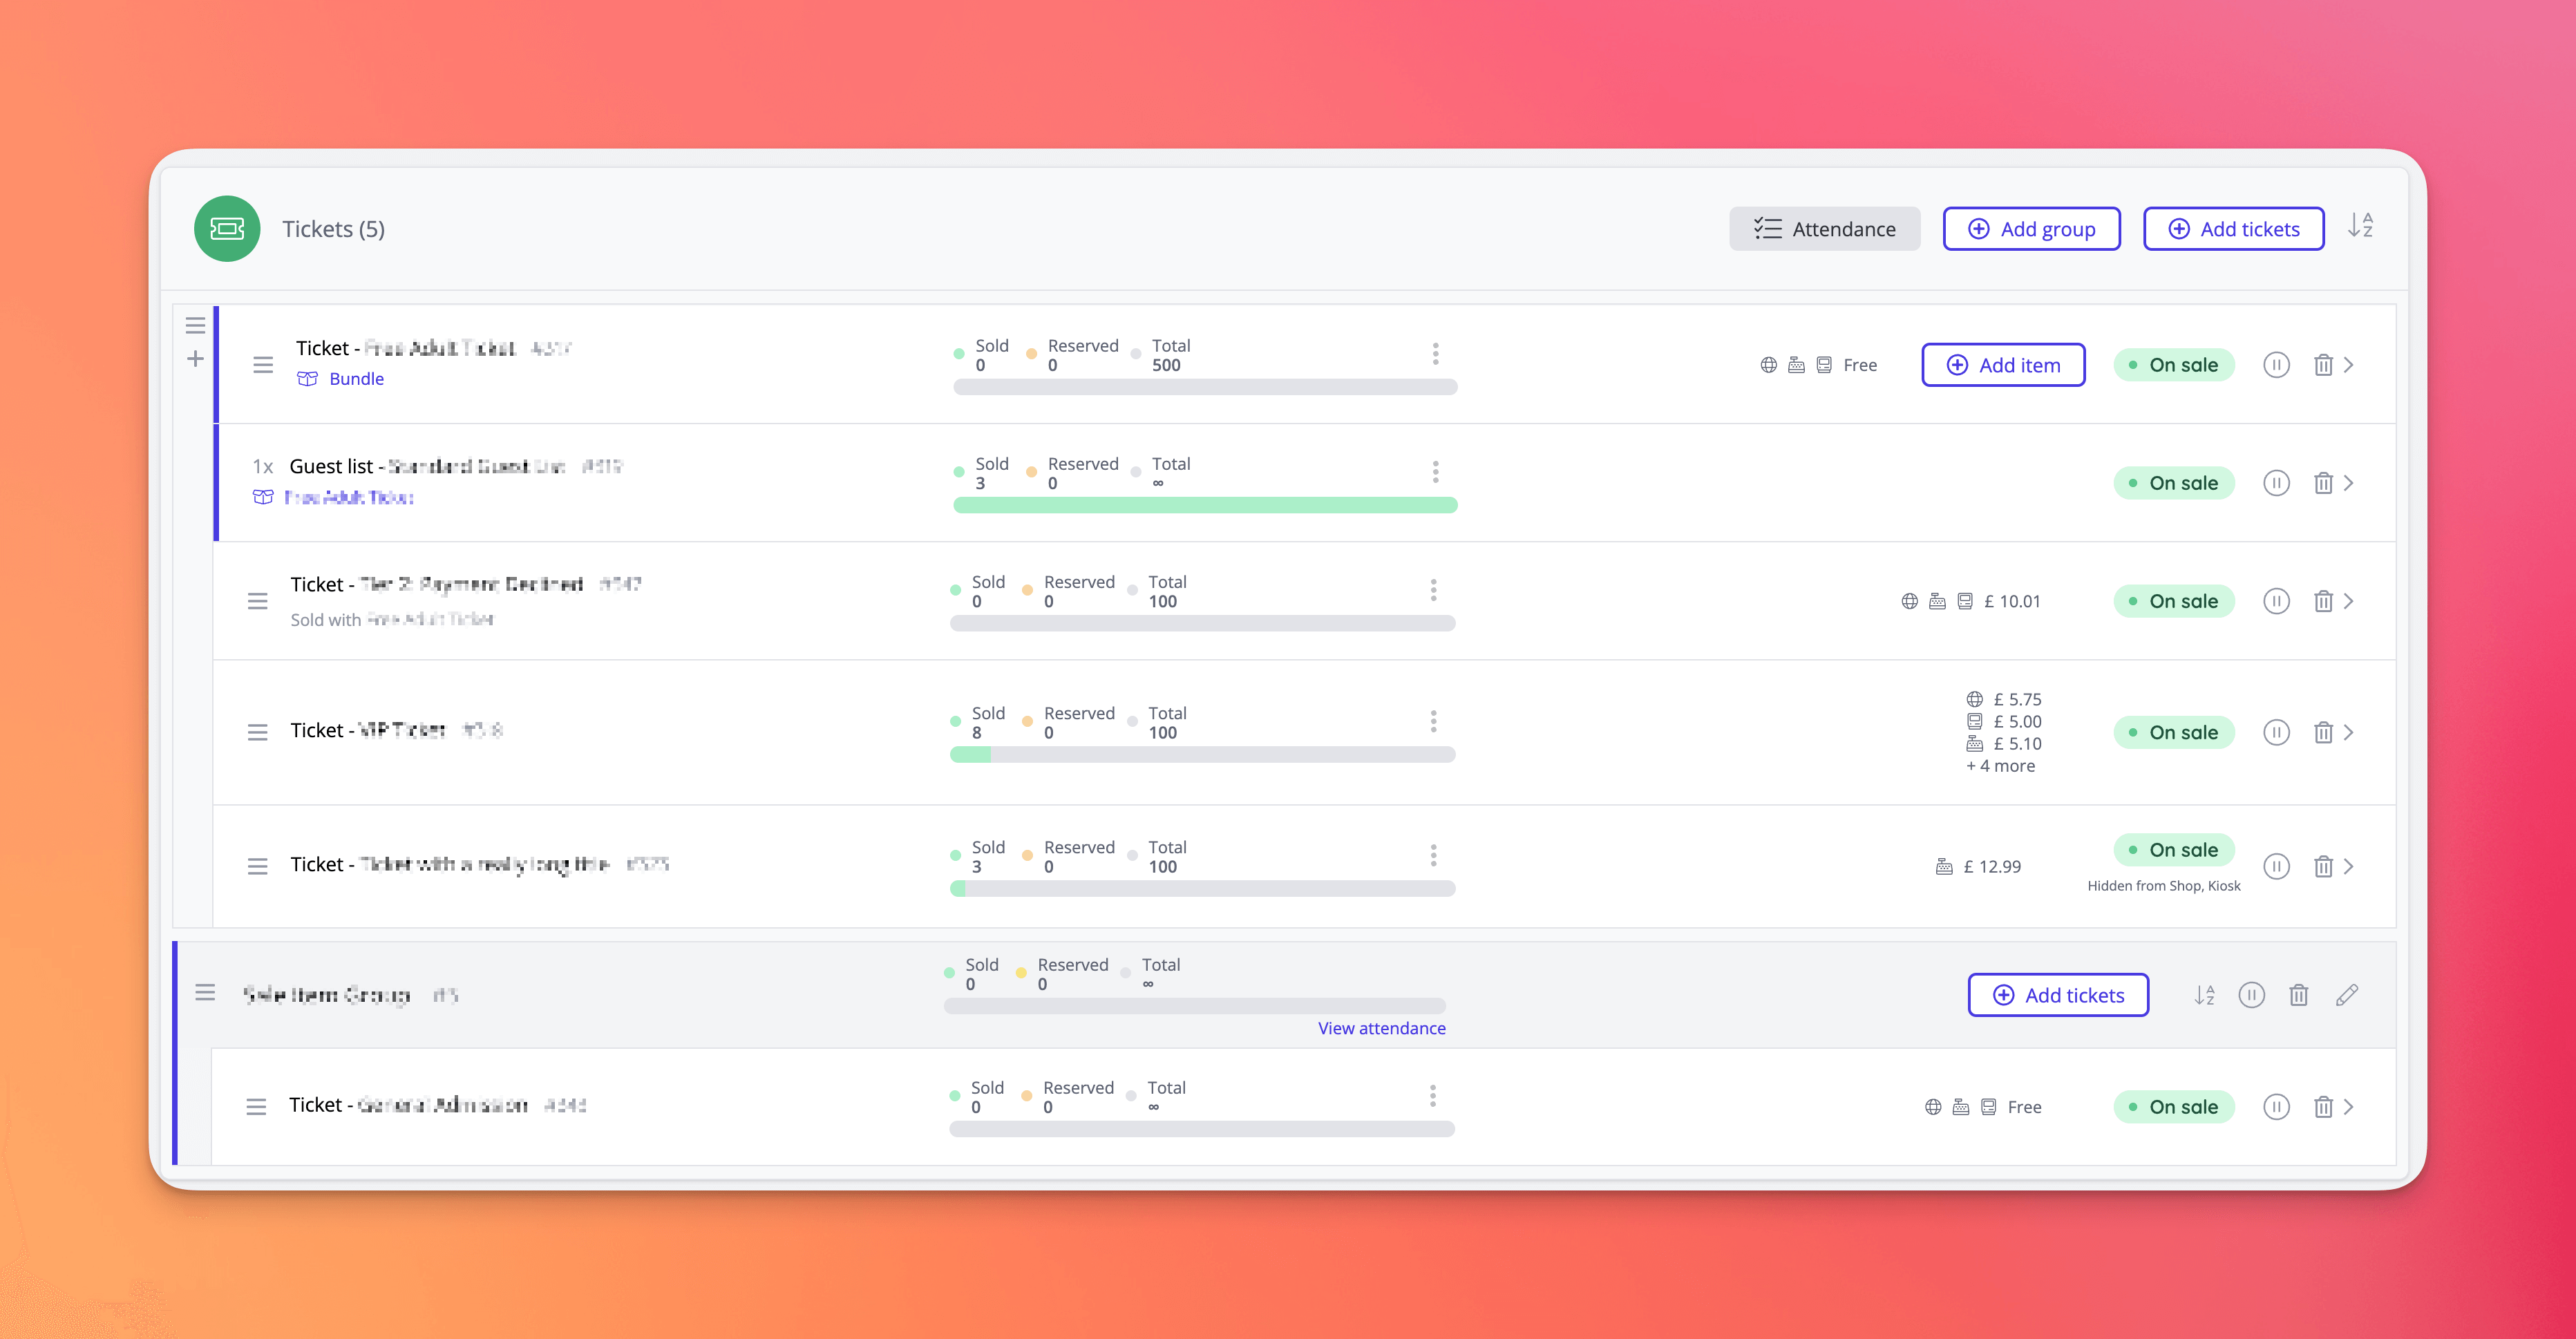Delete the Sale Item Group trash icon
The height and width of the screenshot is (1339, 2576).
[x=2299, y=995]
